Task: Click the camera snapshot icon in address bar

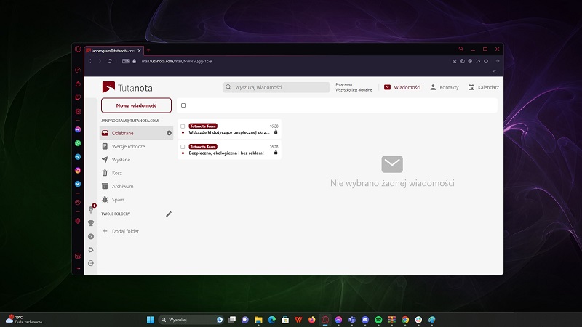Action: 462,61
